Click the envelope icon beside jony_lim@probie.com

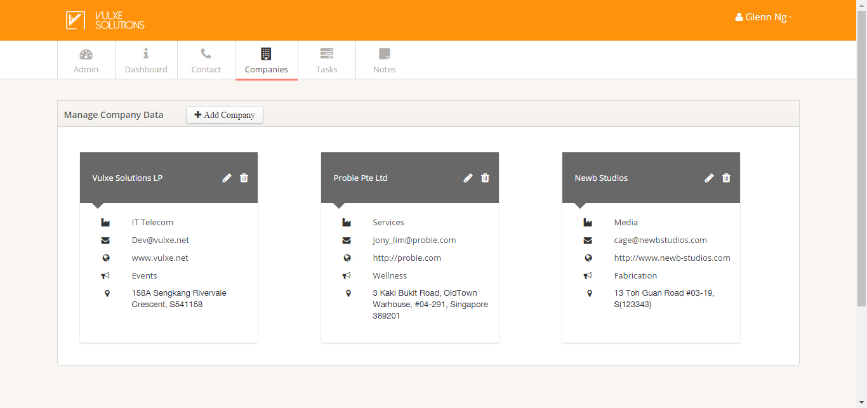[347, 240]
